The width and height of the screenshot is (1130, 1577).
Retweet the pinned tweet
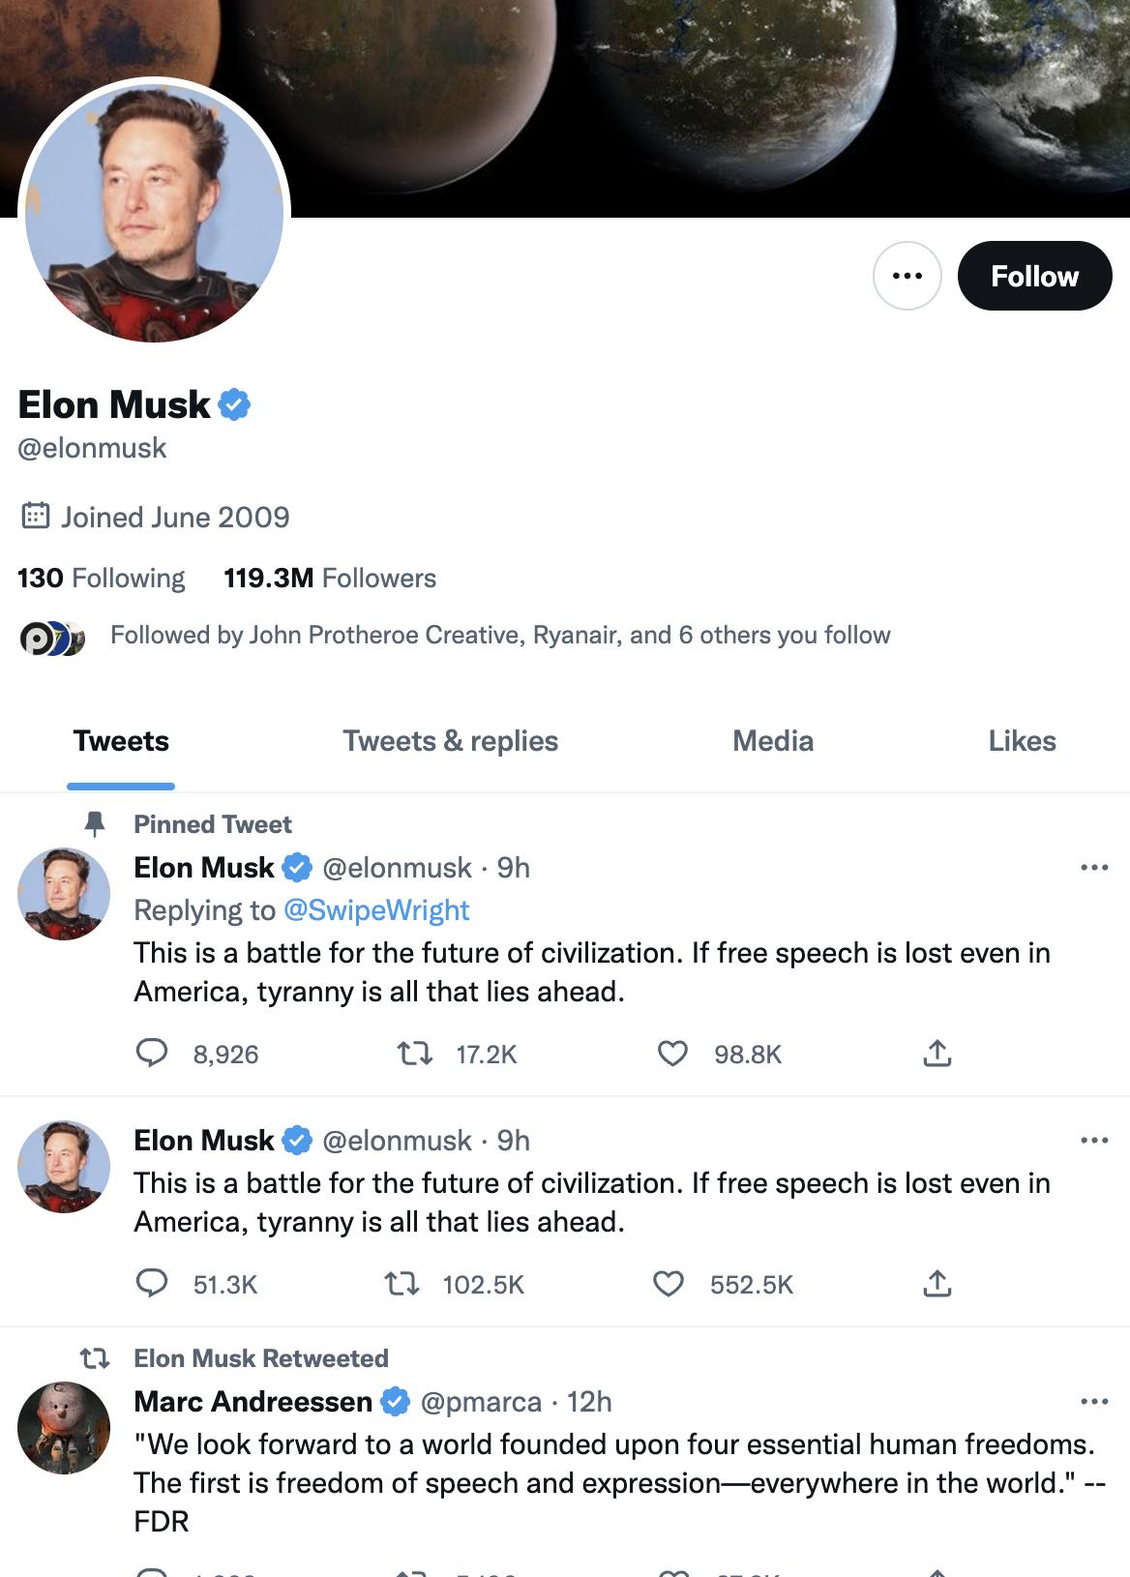coord(415,1053)
